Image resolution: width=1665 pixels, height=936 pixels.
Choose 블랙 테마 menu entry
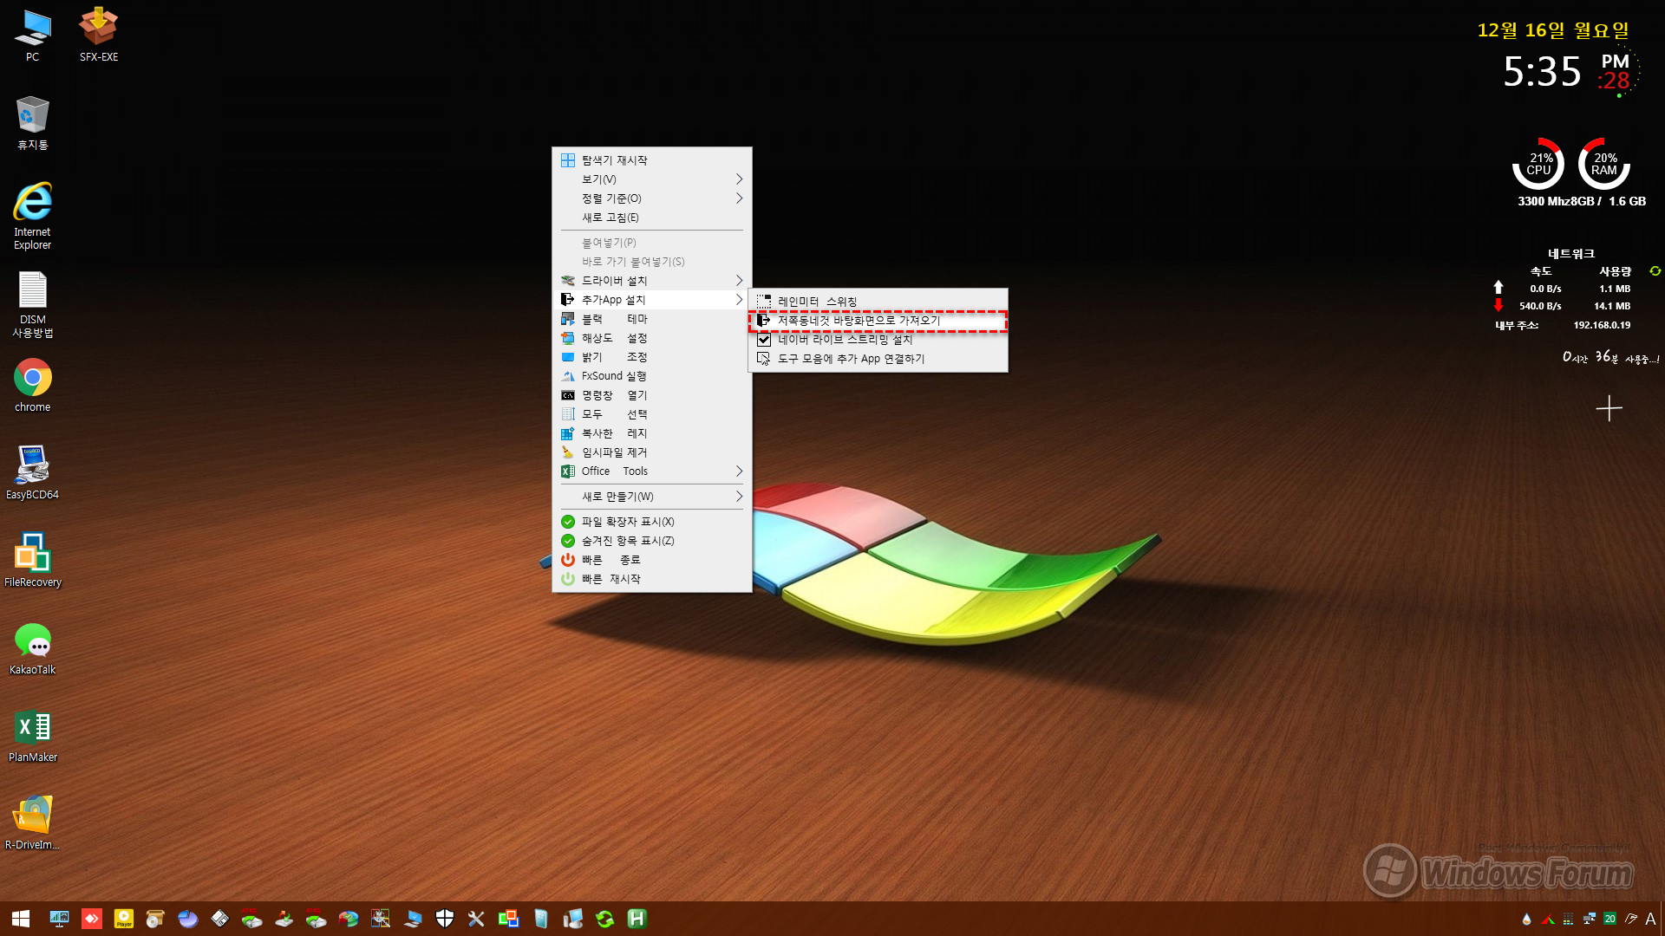coord(651,319)
